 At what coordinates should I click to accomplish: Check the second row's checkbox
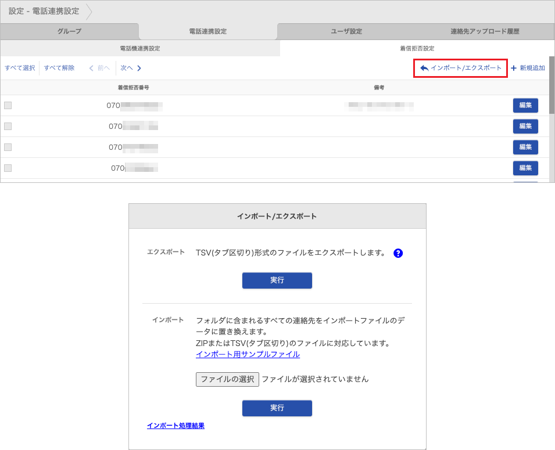(8, 127)
